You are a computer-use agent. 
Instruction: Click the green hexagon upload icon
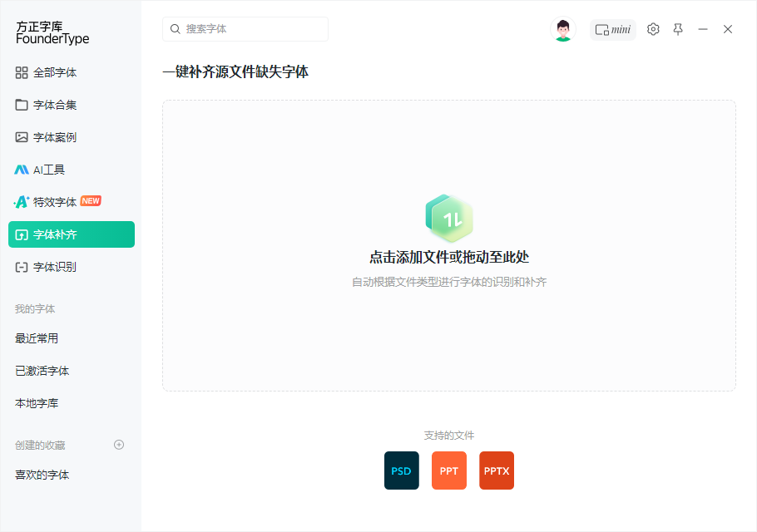(x=449, y=218)
